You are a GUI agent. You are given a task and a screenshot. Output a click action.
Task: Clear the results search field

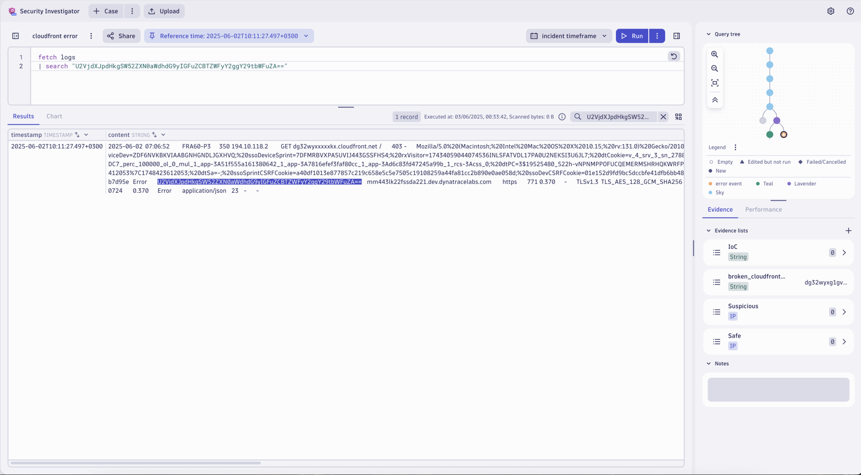tap(663, 117)
